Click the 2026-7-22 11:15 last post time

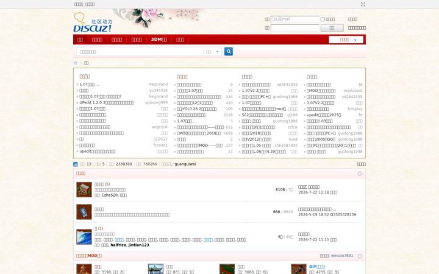313,240
